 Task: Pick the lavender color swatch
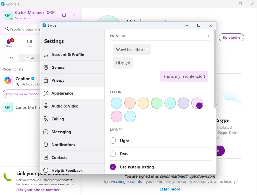point(183,103)
